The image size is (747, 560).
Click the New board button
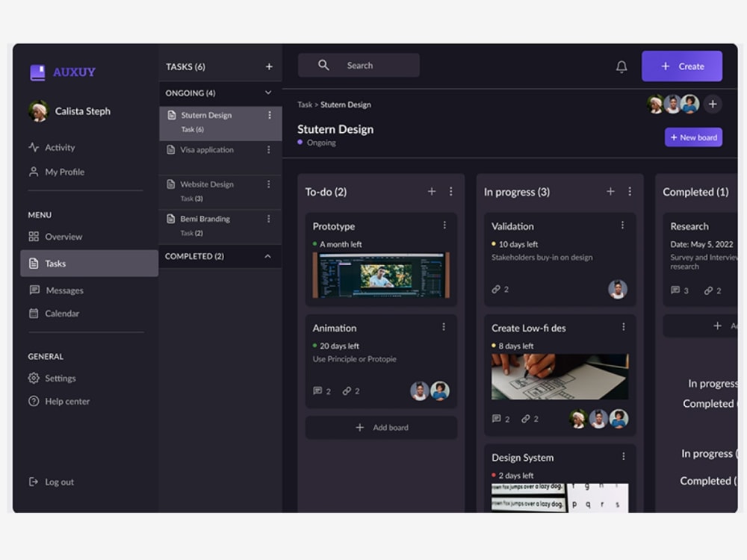693,137
